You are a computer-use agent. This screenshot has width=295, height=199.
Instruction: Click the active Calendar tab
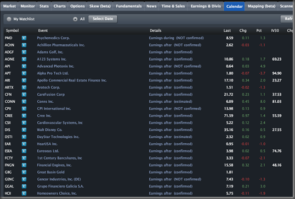point(234,7)
